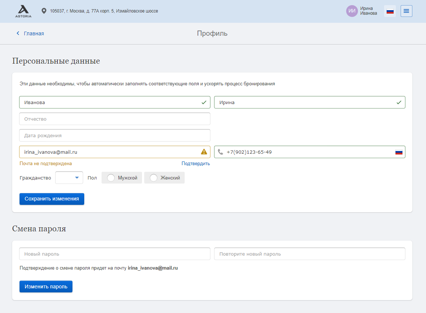
Task: Click the Повторите новый пароль field
Action: (x=310, y=254)
